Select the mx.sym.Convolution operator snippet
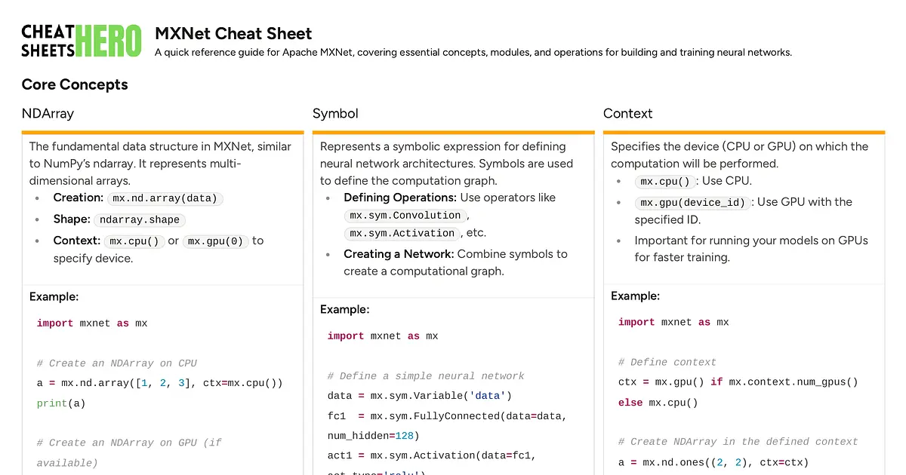This screenshot has height=475, width=906. (x=405, y=215)
